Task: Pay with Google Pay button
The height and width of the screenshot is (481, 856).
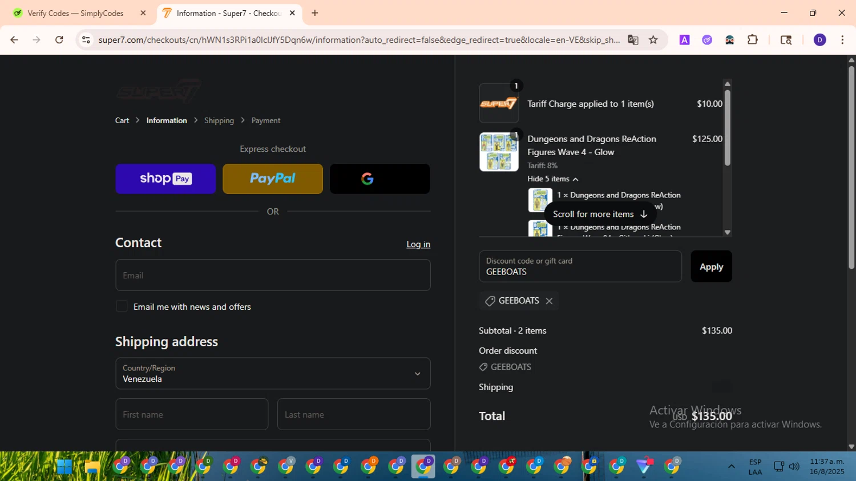Action: click(380, 179)
